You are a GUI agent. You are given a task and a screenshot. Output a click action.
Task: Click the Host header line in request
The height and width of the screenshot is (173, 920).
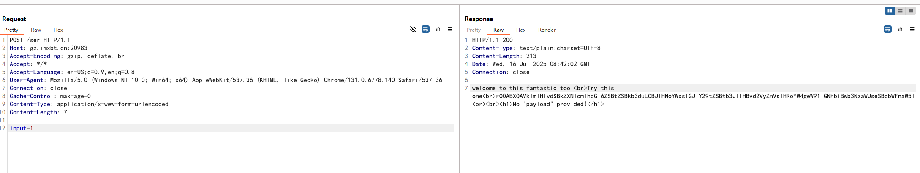pyautogui.click(x=49, y=48)
